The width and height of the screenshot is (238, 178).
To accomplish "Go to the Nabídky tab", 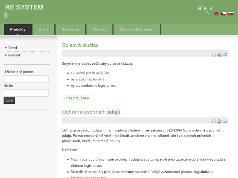I will click(x=100, y=29).
